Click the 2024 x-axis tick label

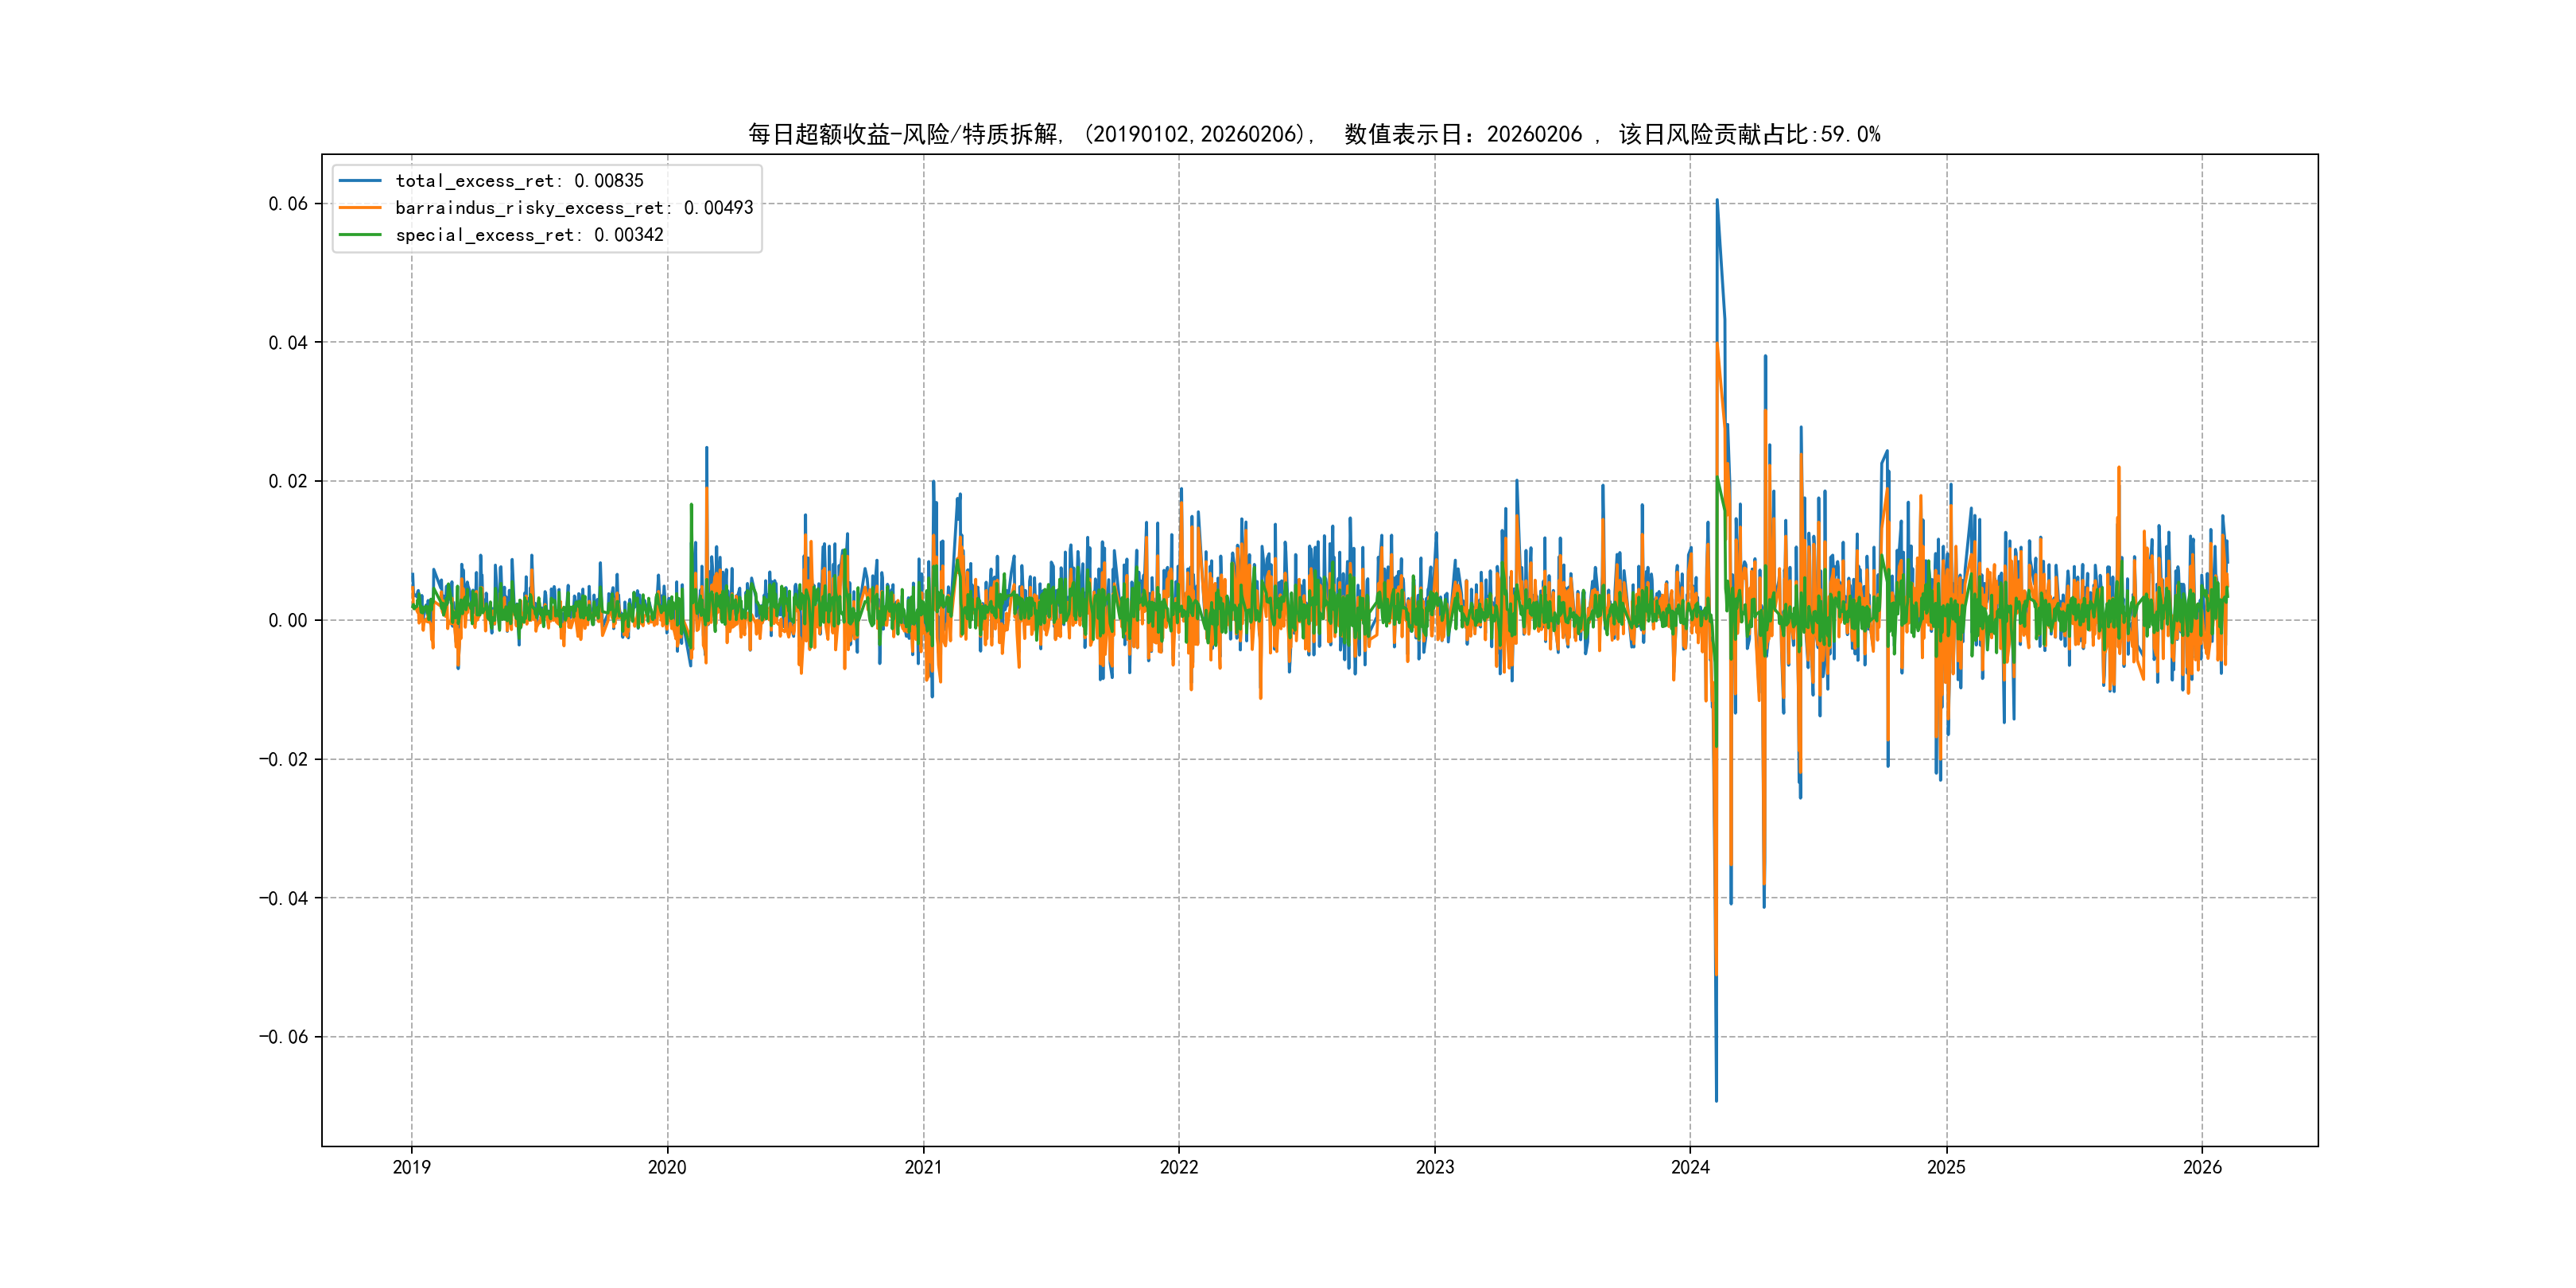pos(1690,1167)
